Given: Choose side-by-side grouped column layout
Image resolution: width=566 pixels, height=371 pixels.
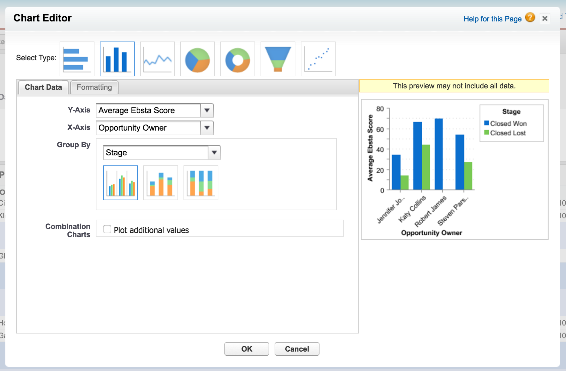Looking at the screenshot, I should point(121,183).
